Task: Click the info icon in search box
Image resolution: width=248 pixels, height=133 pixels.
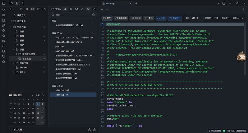Action: coord(93,15)
